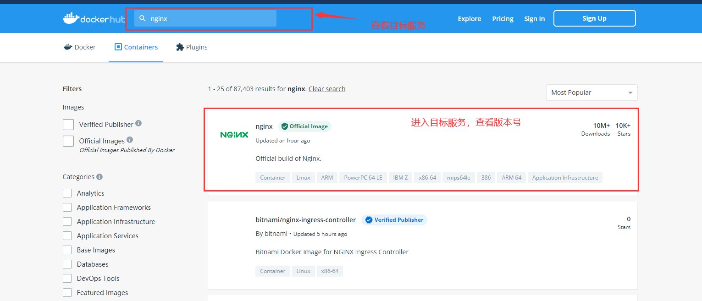The width and height of the screenshot is (702, 301).
Task: Check the DevOps Tools category
Action: click(67, 279)
